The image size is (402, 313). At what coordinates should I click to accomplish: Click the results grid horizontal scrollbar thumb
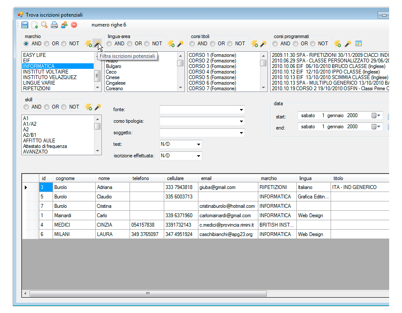pyautogui.click(x=148, y=293)
